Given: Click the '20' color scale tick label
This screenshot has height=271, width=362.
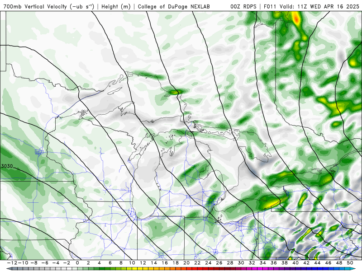Looking at the screenshot, I should (x=186, y=263).
